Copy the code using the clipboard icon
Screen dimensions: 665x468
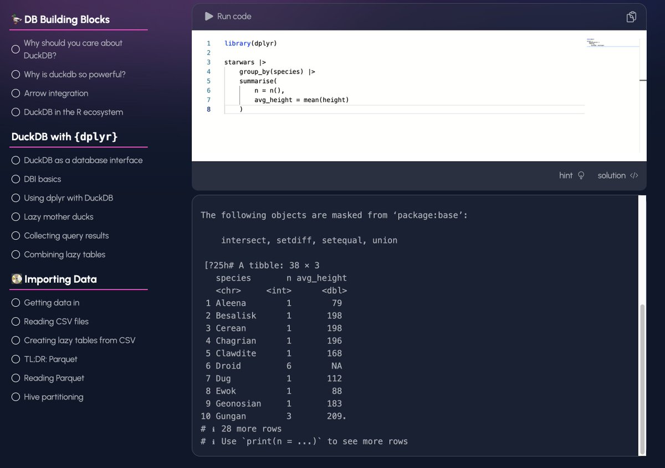[631, 17]
